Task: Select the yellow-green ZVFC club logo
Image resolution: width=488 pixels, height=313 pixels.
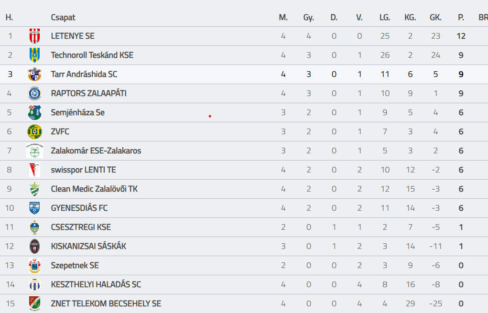Action: (x=34, y=131)
